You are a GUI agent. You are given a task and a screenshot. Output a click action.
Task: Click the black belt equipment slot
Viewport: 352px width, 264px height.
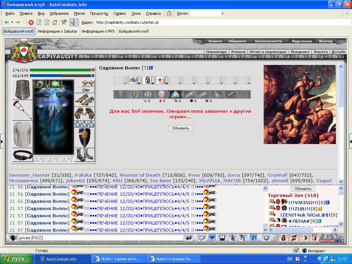coord(22,155)
